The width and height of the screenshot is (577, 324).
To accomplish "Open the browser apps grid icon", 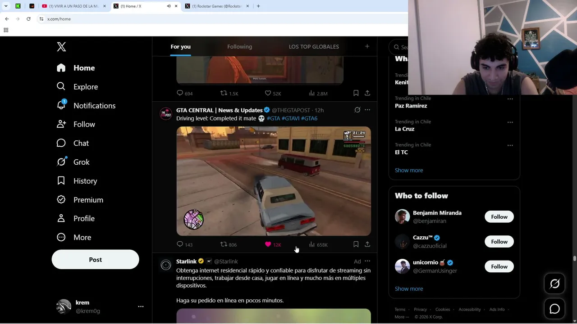I will coord(6,30).
